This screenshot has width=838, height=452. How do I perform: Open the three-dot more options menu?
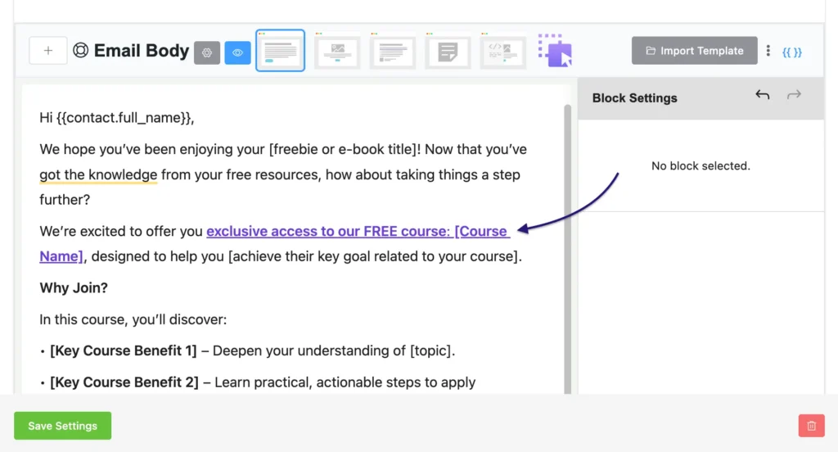pyautogui.click(x=768, y=50)
